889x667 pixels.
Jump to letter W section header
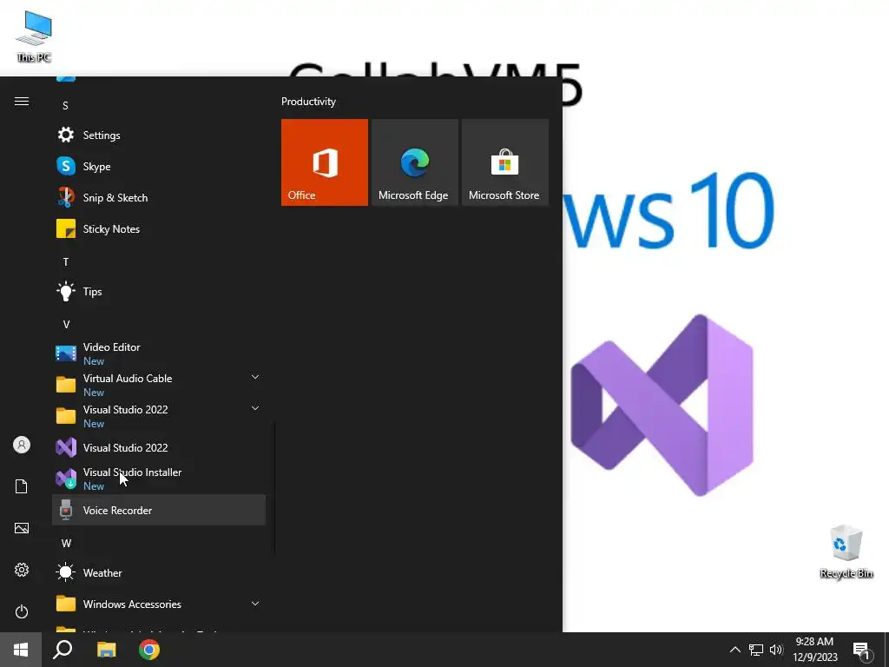[66, 544]
